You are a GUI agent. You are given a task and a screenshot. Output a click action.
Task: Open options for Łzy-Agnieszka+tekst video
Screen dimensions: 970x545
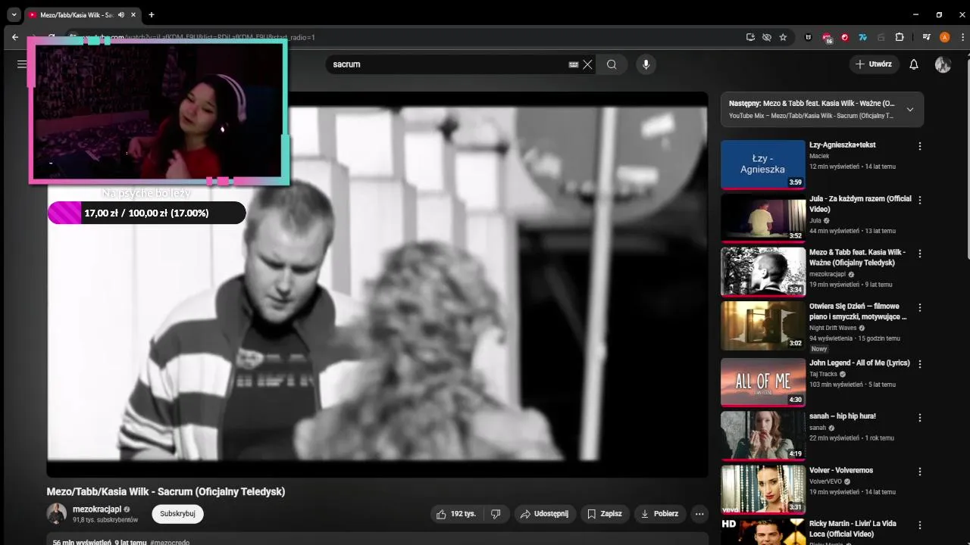[920, 146]
